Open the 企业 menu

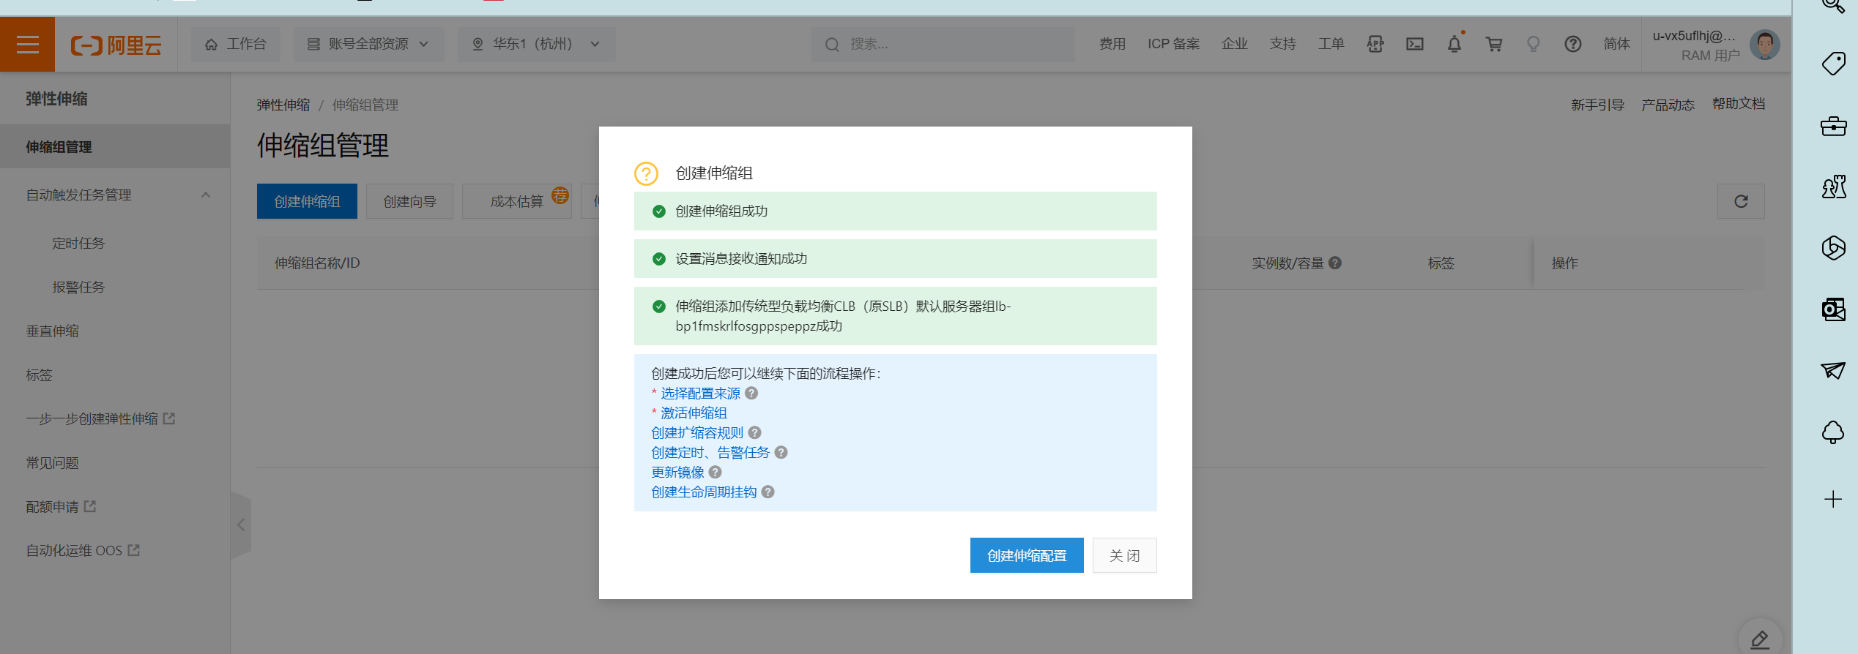[1234, 45]
